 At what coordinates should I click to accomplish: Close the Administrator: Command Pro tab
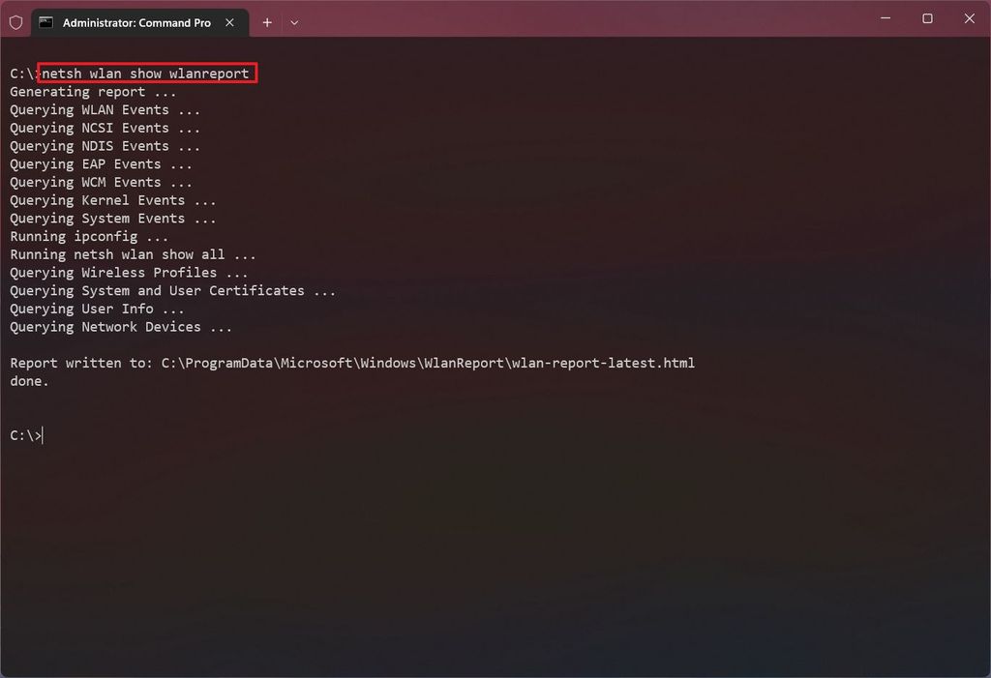click(228, 21)
